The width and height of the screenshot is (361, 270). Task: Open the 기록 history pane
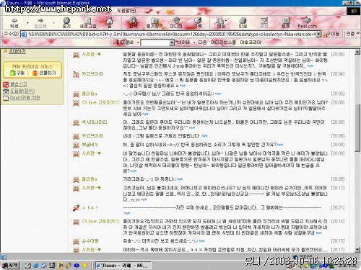coord(198,23)
